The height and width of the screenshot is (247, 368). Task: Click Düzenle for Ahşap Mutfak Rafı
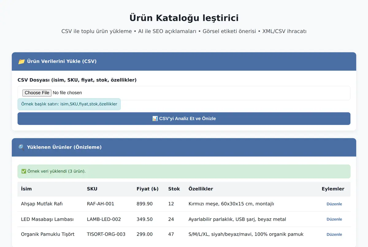tap(334, 204)
